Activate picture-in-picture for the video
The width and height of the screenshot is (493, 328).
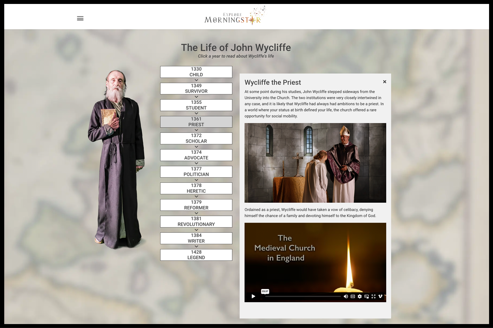pos(366,296)
